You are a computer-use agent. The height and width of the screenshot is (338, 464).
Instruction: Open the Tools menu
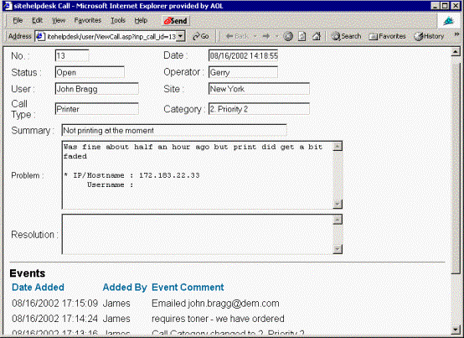click(x=118, y=20)
